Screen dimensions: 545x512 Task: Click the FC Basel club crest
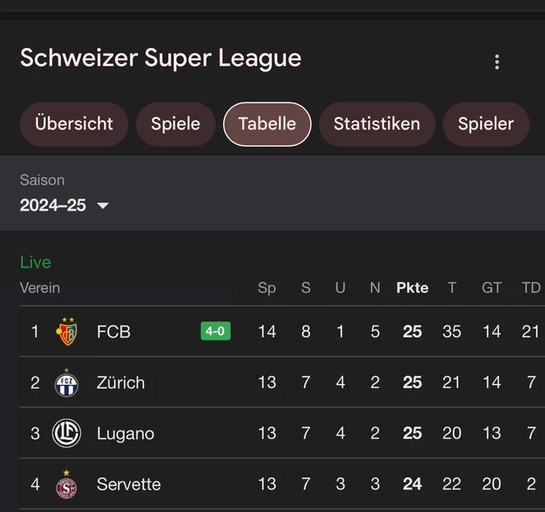(x=67, y=331)
